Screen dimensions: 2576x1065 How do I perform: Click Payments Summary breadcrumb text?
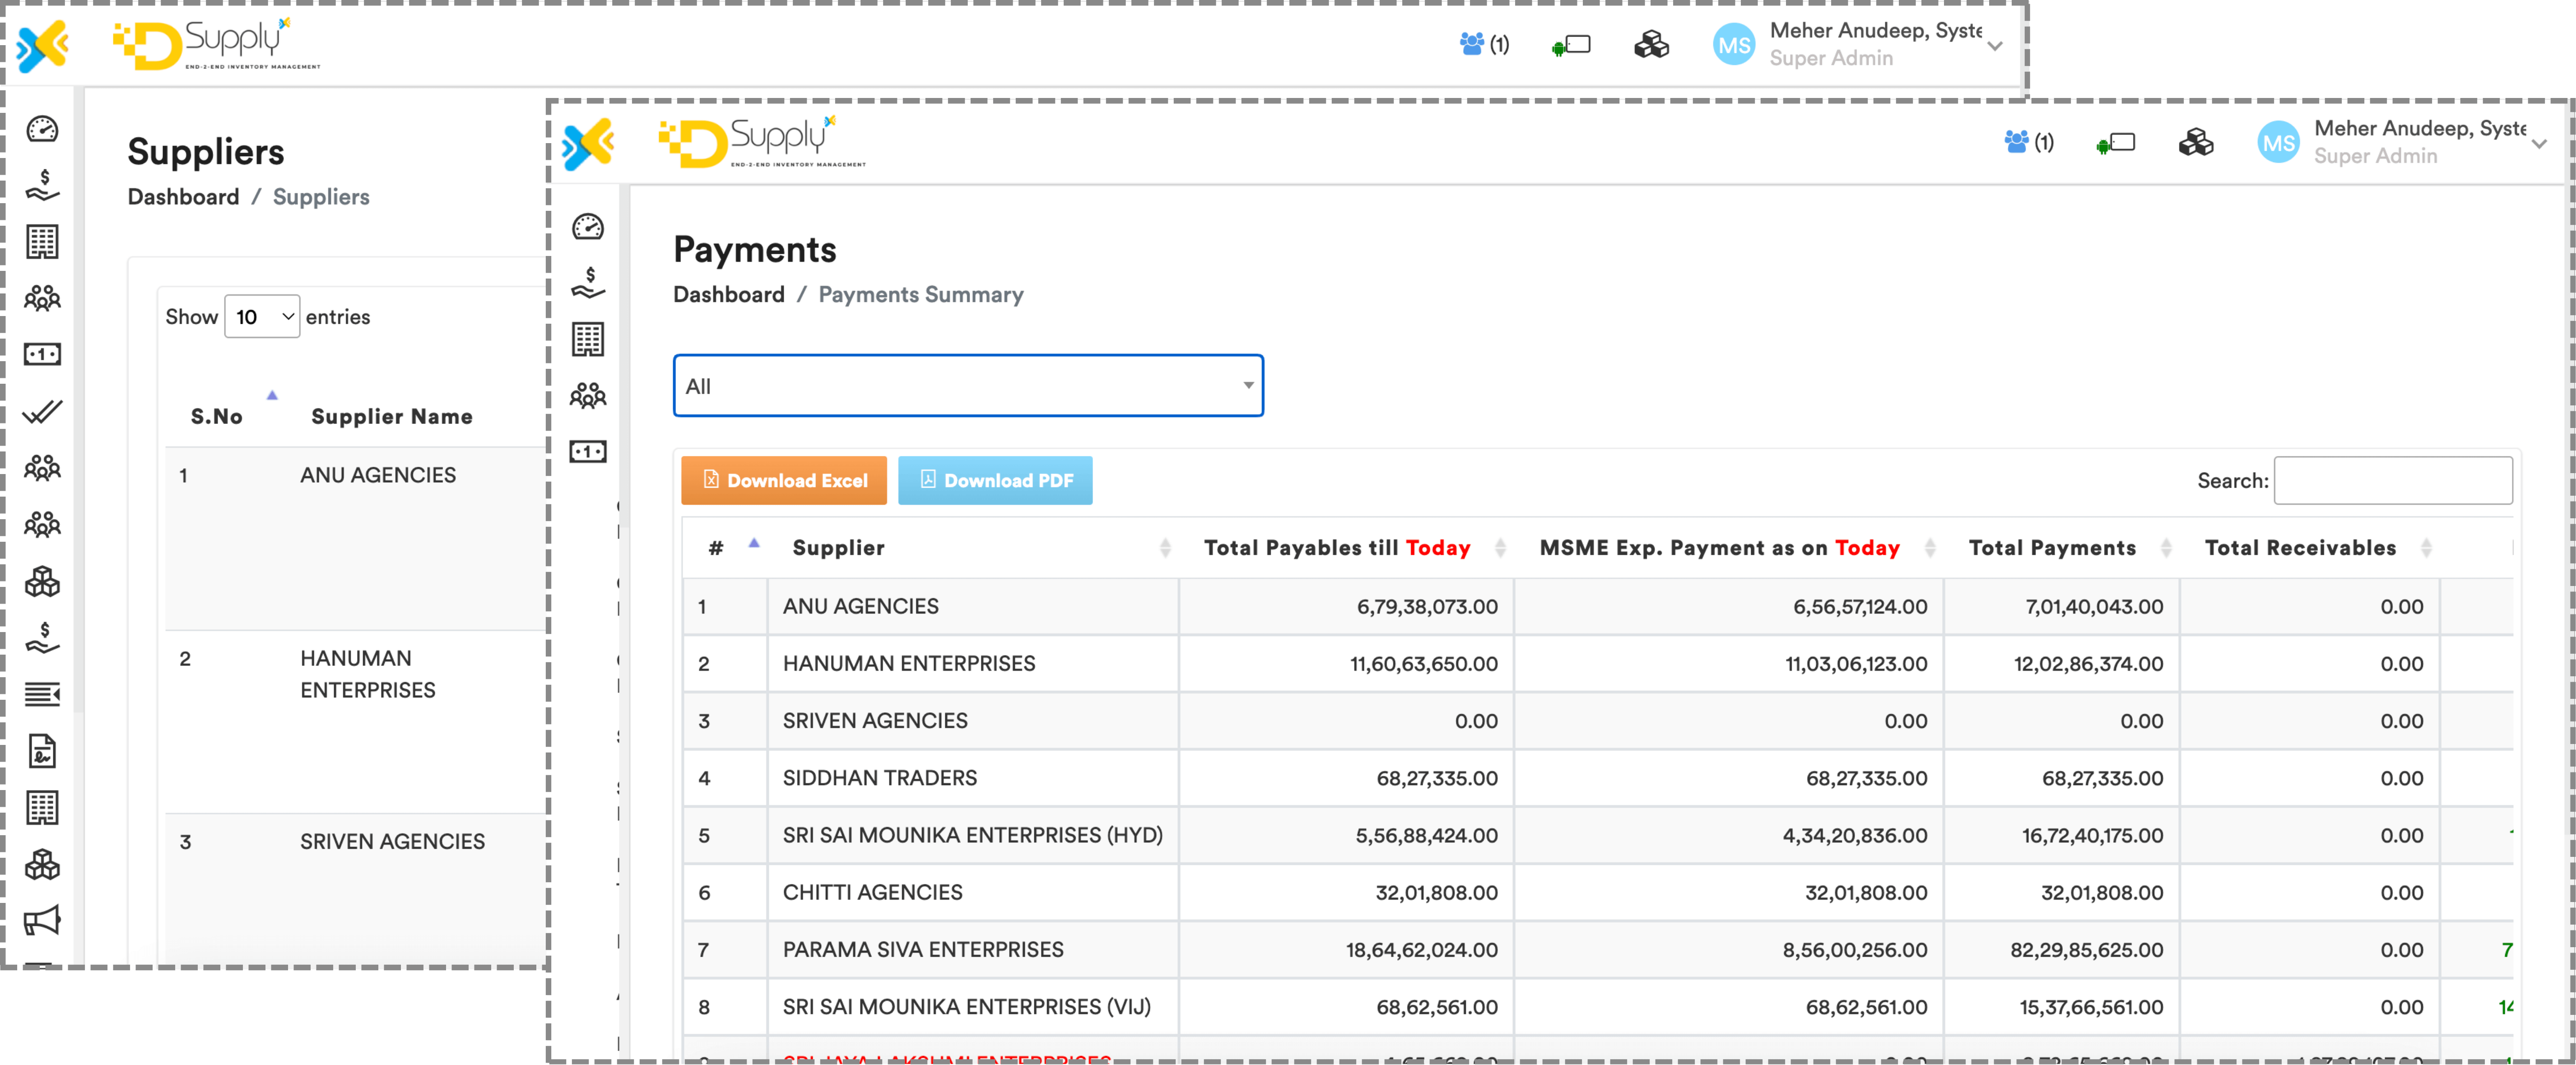click(x=921, y=294)
